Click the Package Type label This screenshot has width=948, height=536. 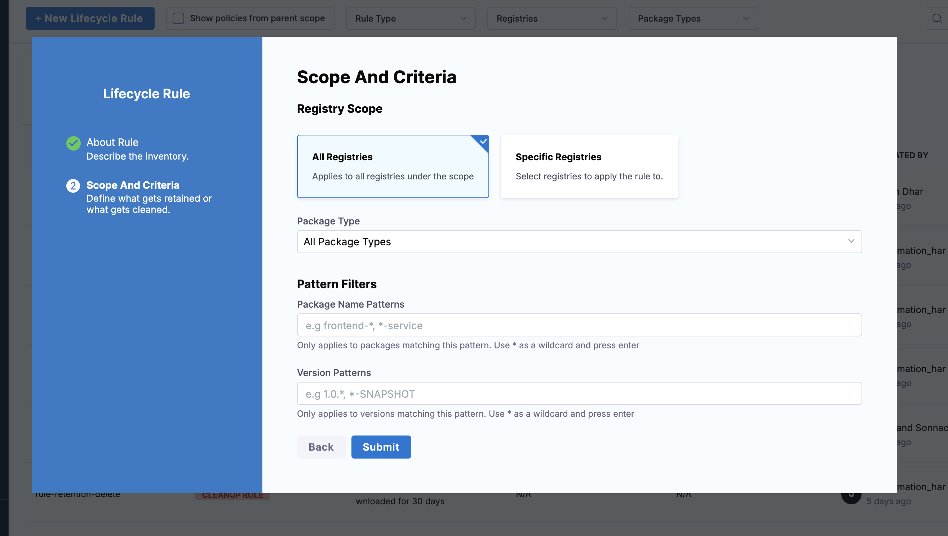point(328,221)
